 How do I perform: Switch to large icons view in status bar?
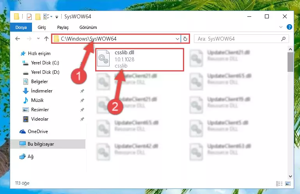(288, 184)
